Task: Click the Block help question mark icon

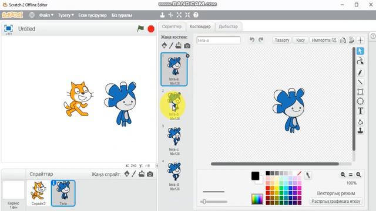Action: tap(196, 15)
